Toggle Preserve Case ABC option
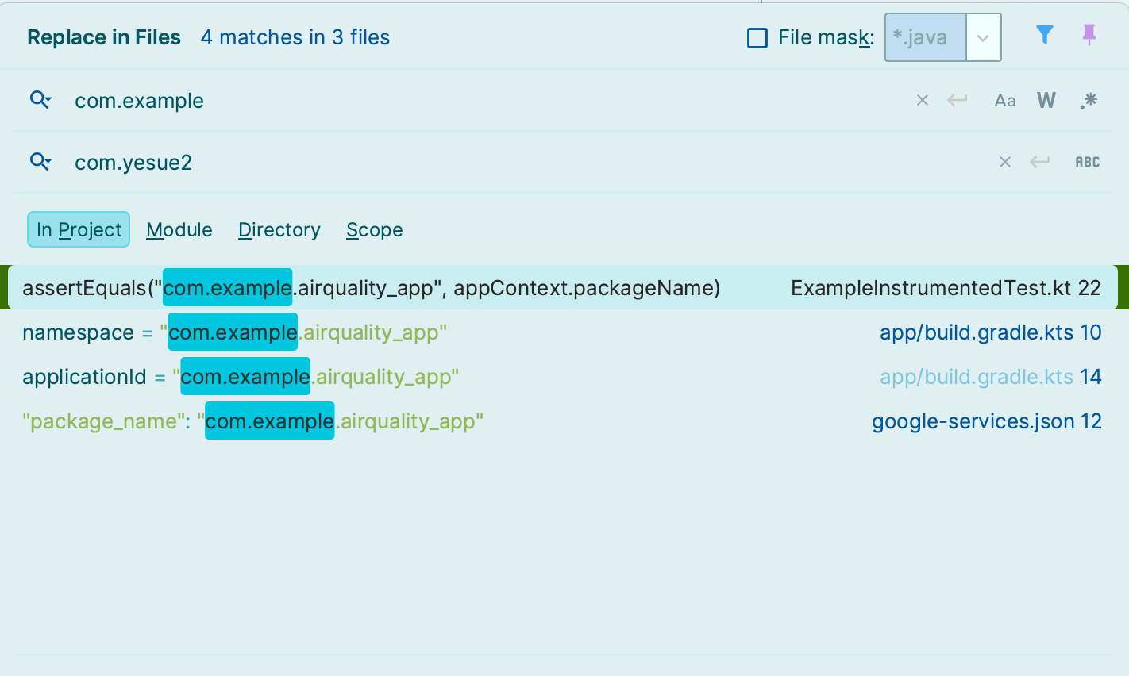Image resolution: width=1129 pixels, height=676 pixels. pos(1088,162)
